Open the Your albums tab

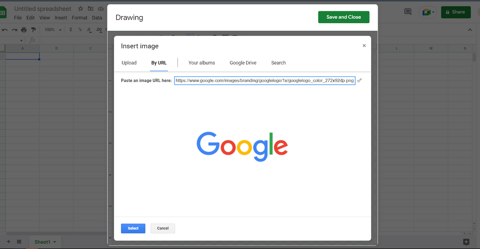(x=202, y=63)
